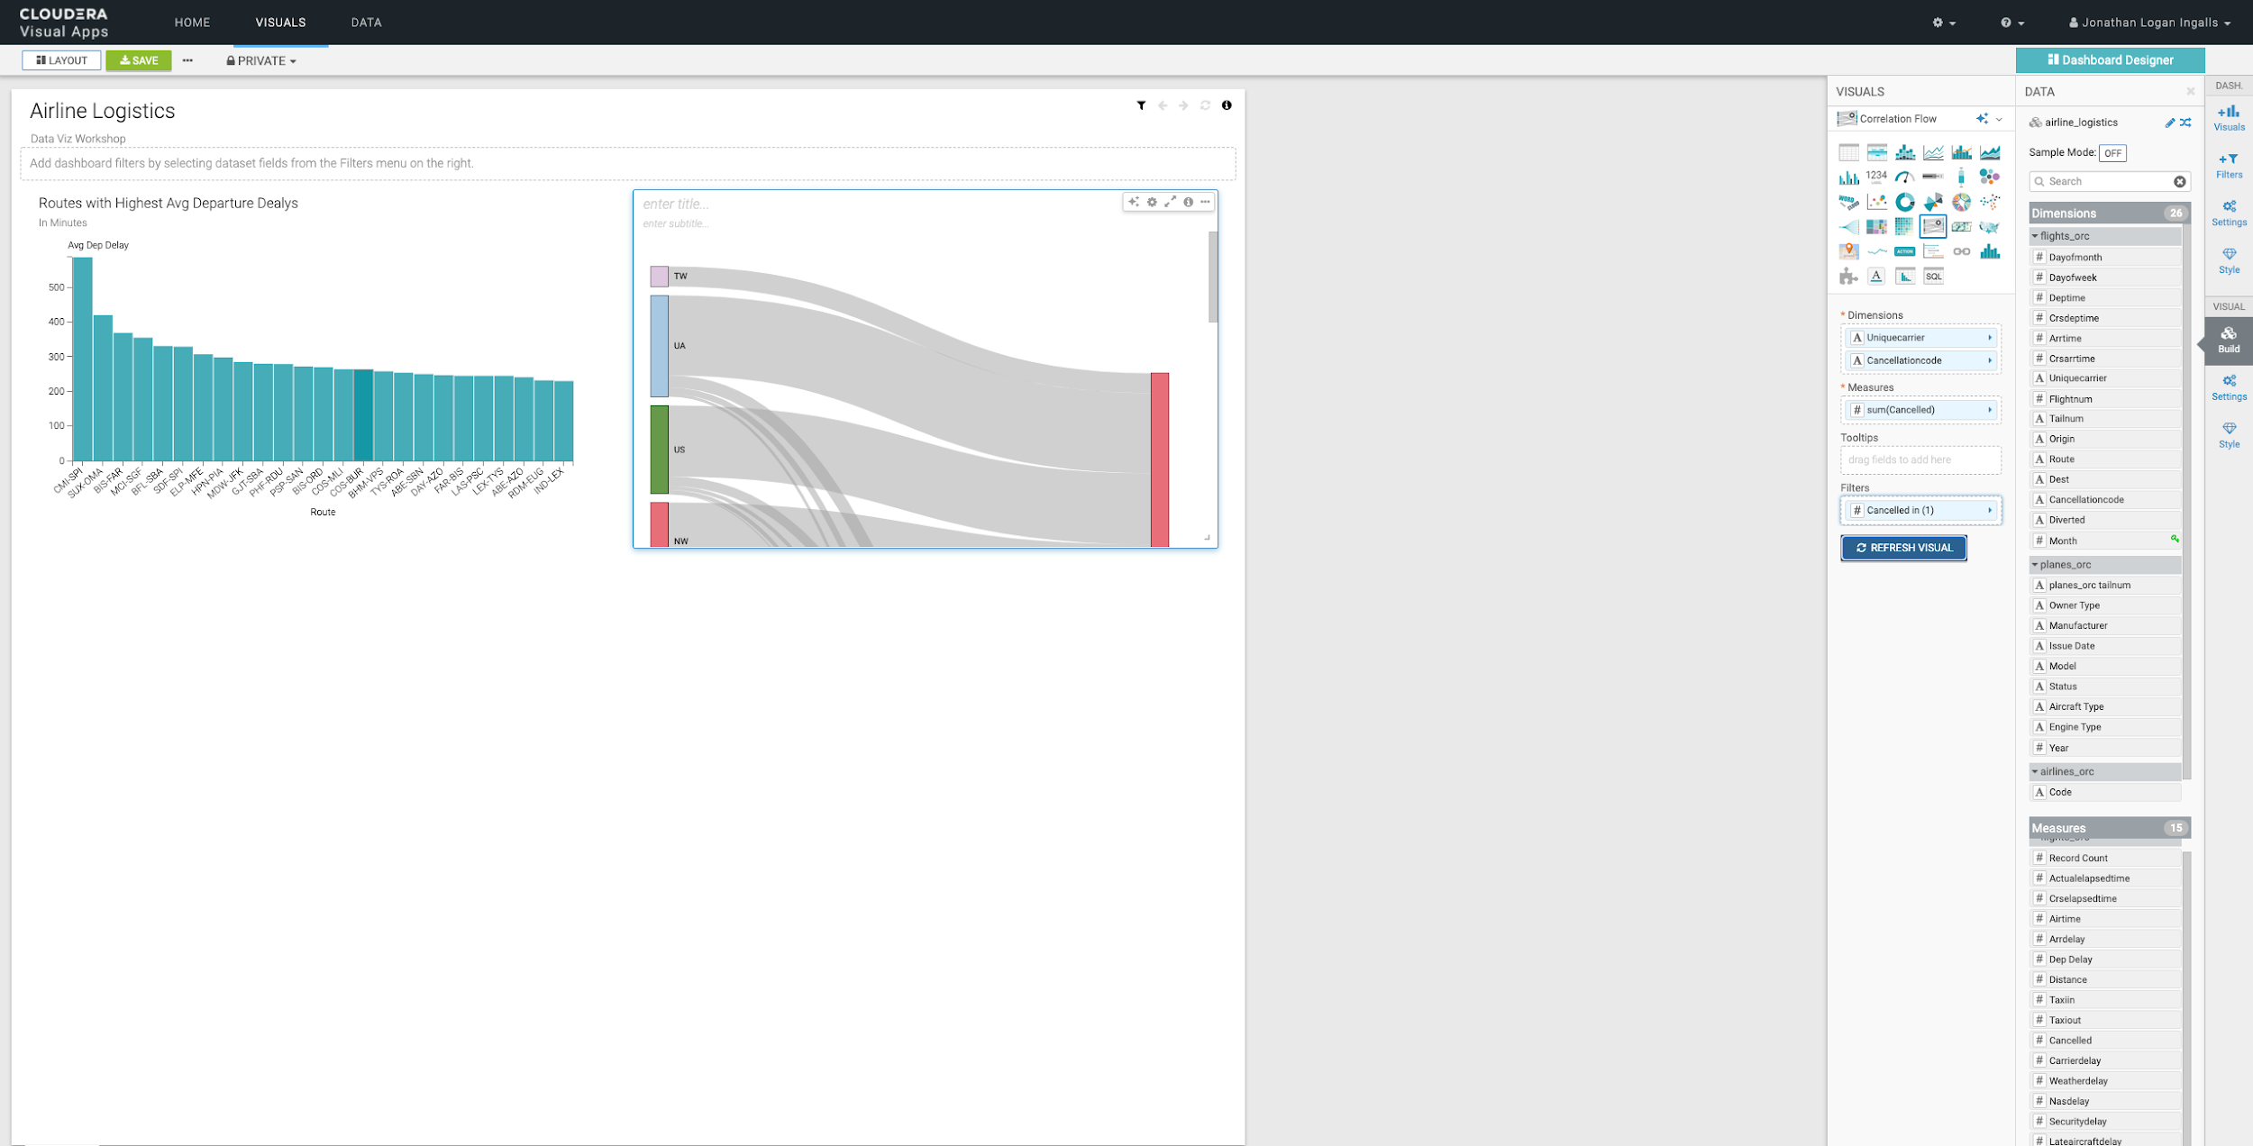Image resolution: width=2253 pixels, height=1146 pixels.
Task: Click the dashboard filter funnel icon
Action: pos(1141,105)
